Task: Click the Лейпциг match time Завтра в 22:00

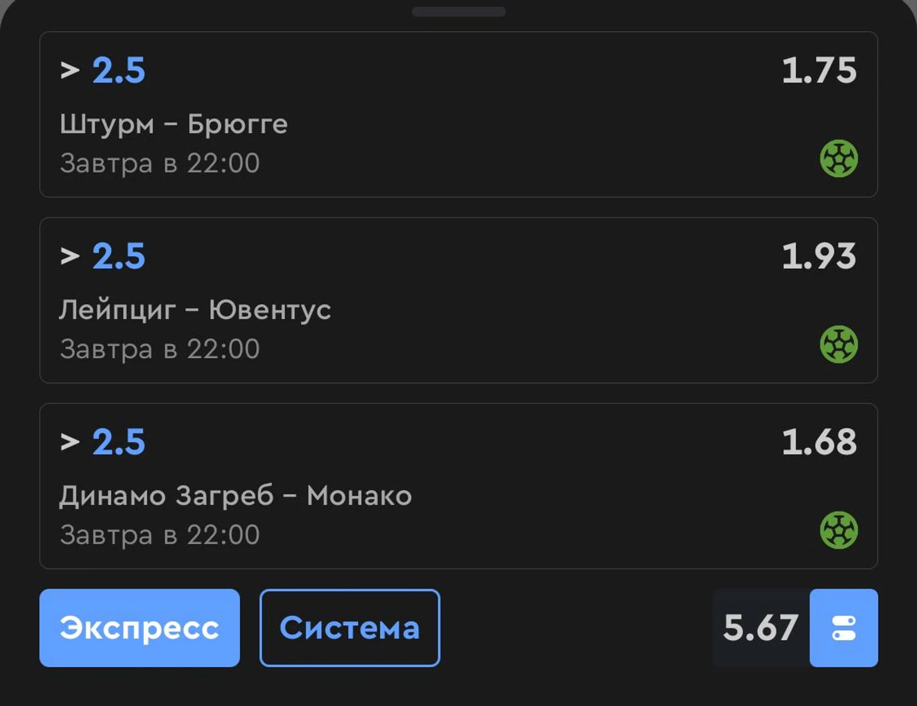Action: pyautogui.click(x=160, y=349)
